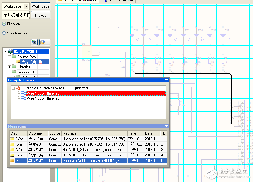253x182 pixels.
Task: Collapse the Generated folder
Action: point(9,72)
